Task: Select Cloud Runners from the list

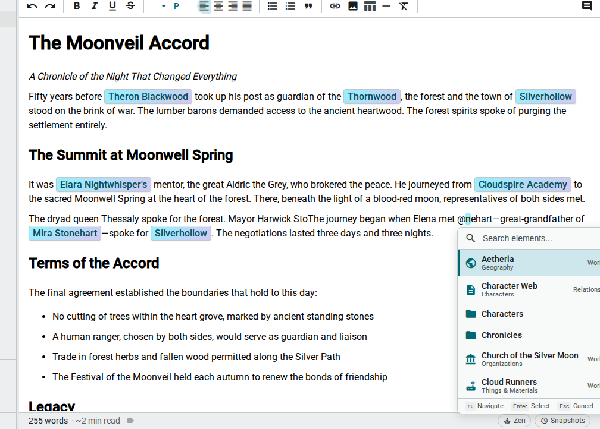Action: tap(529, 386)
